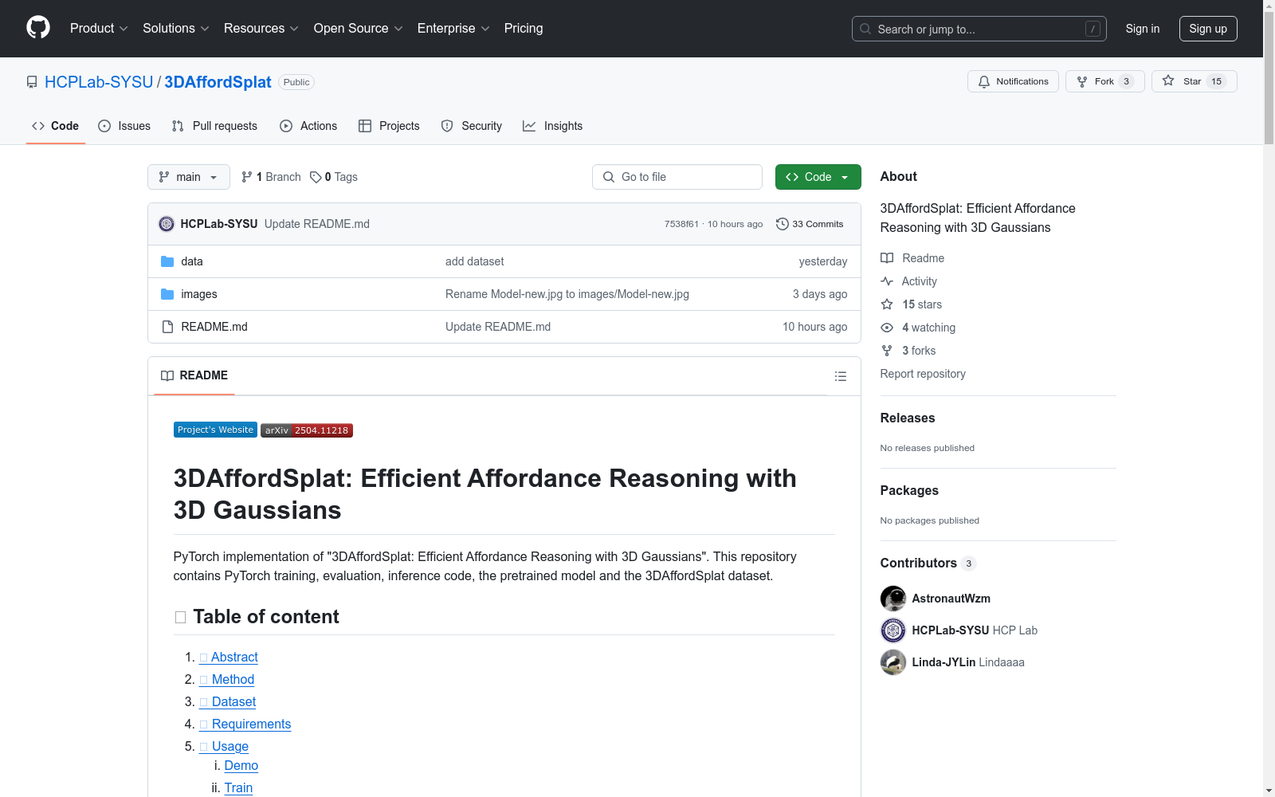Open the Usage table of contents link

pos(224,746)
